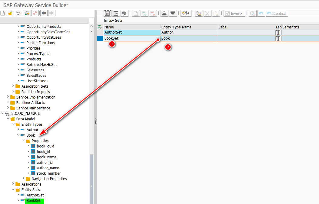Viewport: 319px width, 204px height.
Task: Click the Copy rows icon
Action: pos(199,14)
